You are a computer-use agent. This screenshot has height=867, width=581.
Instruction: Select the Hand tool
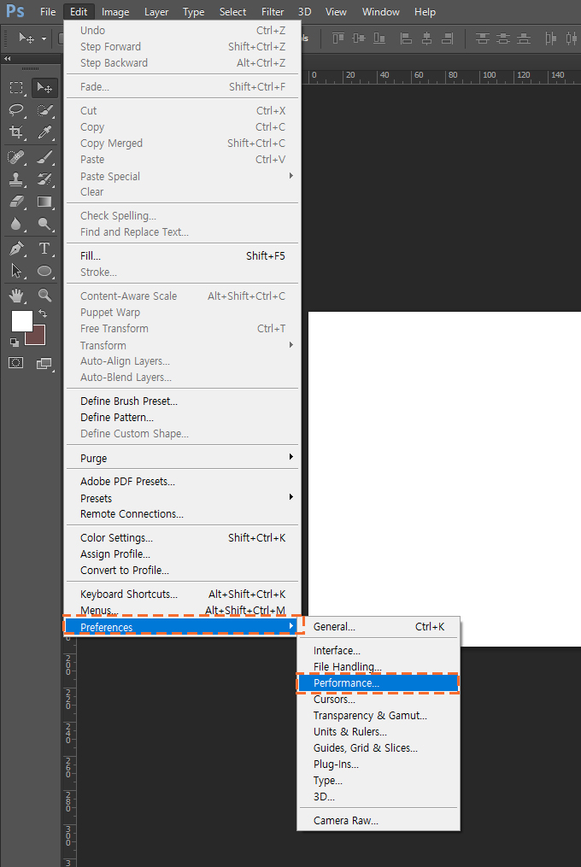[x=16, y=296]
